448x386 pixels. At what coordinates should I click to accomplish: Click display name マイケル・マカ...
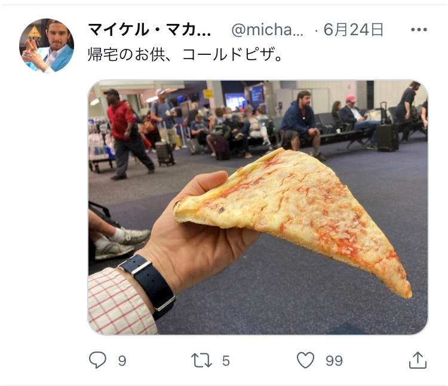149,30
